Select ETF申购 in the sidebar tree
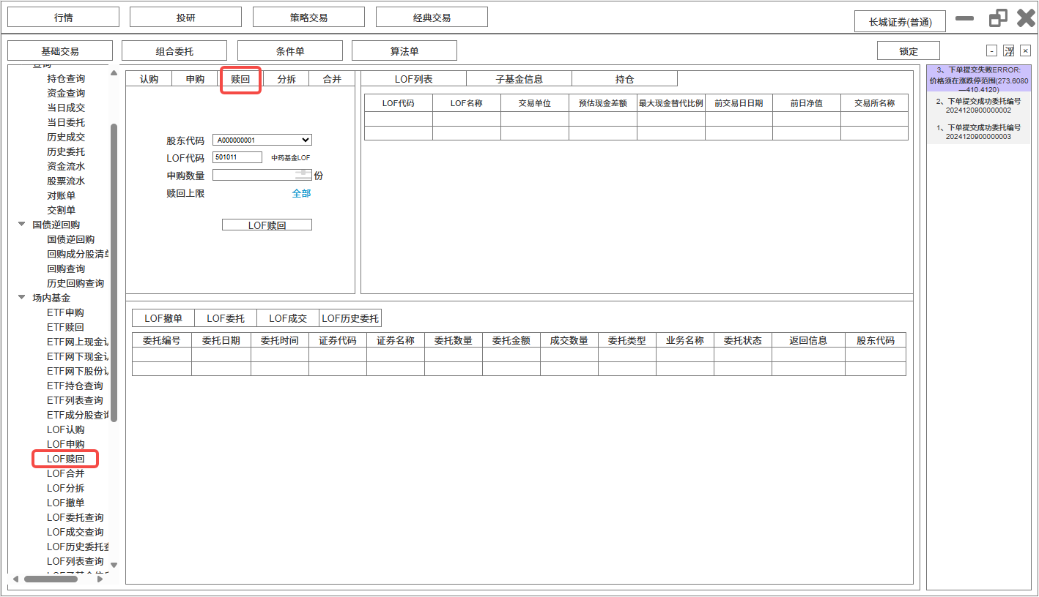 point(65,312)
